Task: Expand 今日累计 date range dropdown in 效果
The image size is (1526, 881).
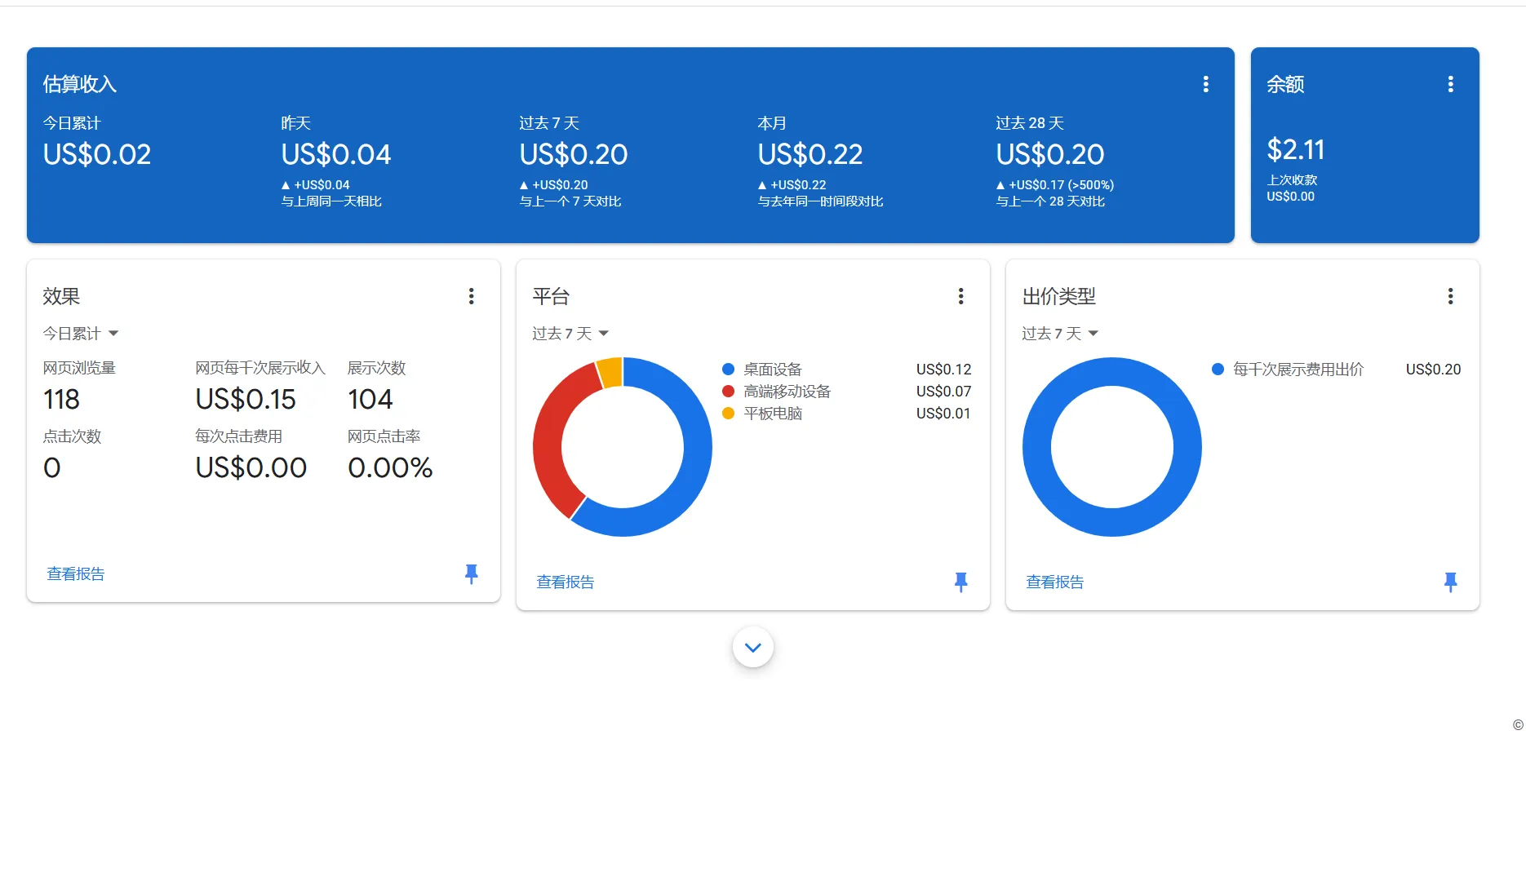Action: (81, 334)
